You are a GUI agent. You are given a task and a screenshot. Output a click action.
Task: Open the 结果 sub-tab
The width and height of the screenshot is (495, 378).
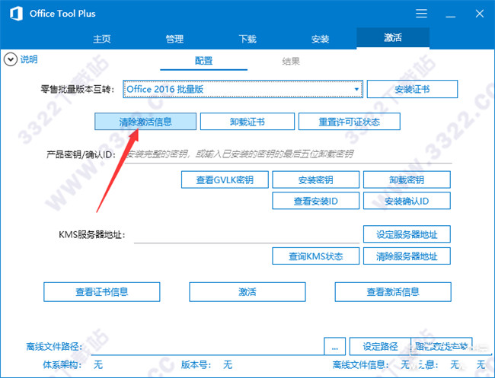(291, 61)
